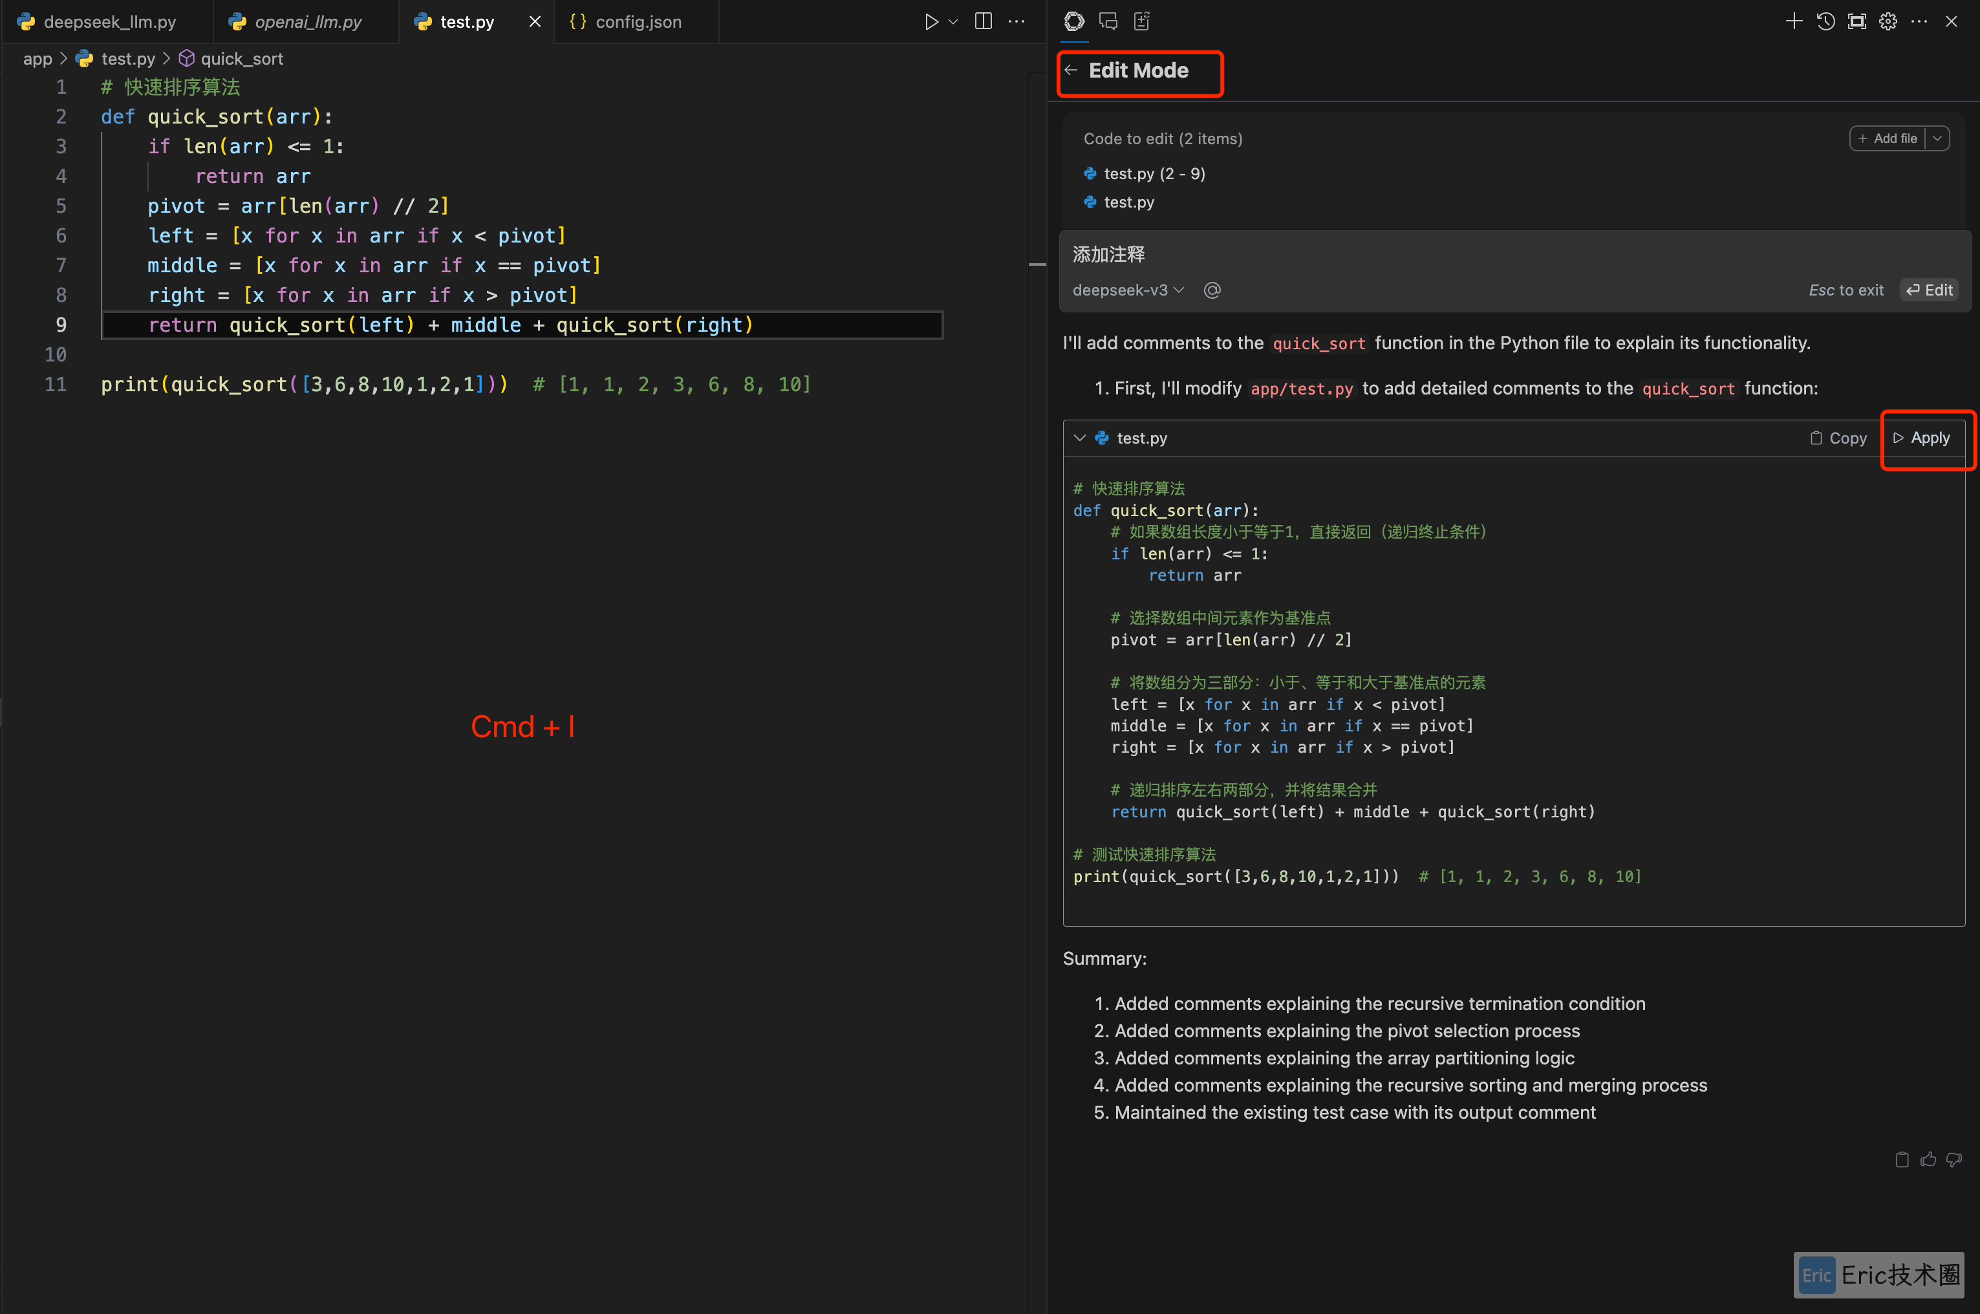Click the @ mention context icon

[x=1212, y=290]
